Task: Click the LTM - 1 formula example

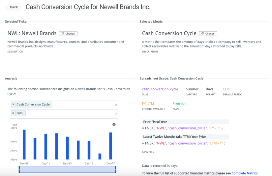Action: pyautogui.click(x=184, y=143)
